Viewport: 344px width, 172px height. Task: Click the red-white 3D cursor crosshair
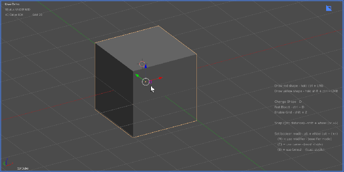pyautogui.click(x=142, y=64)
